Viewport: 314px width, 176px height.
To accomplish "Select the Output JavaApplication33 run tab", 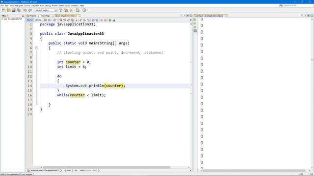I will [210, 16].
